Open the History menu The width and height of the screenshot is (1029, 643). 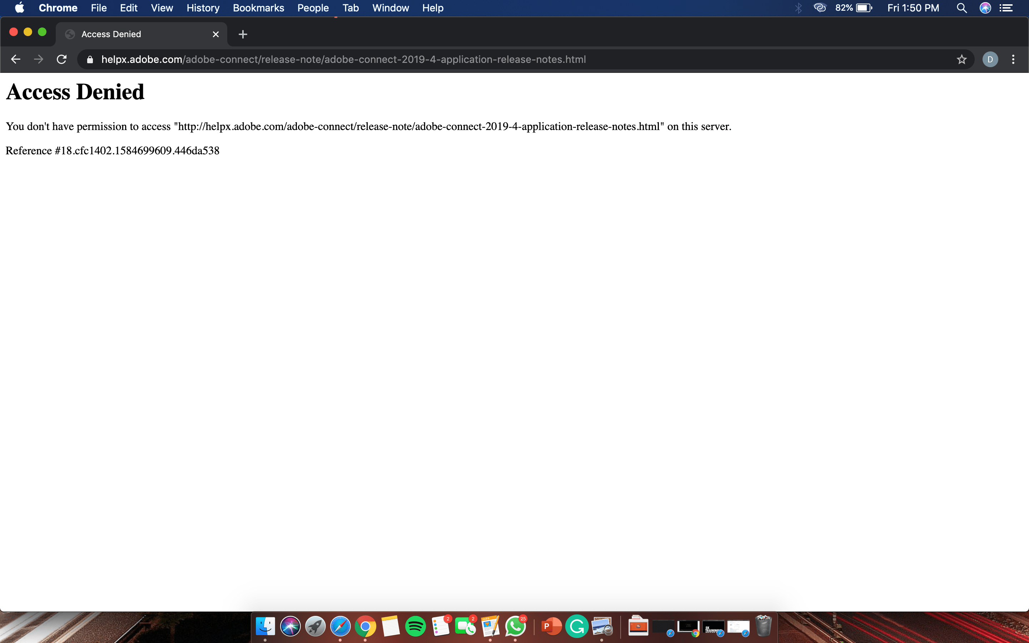point(203,8)
